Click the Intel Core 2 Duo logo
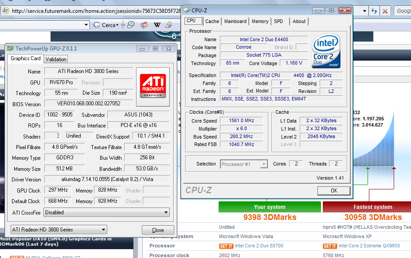The height and width of the screenshot is (258, 411). click(326, 51)
